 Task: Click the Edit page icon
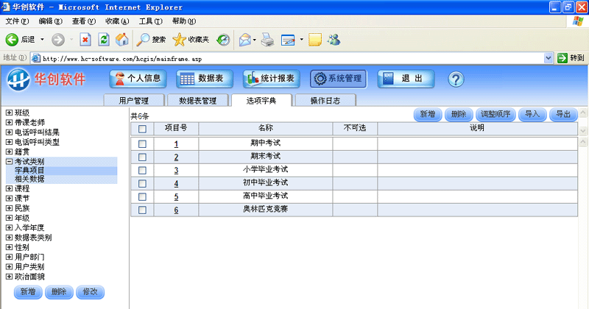point(288,40)
